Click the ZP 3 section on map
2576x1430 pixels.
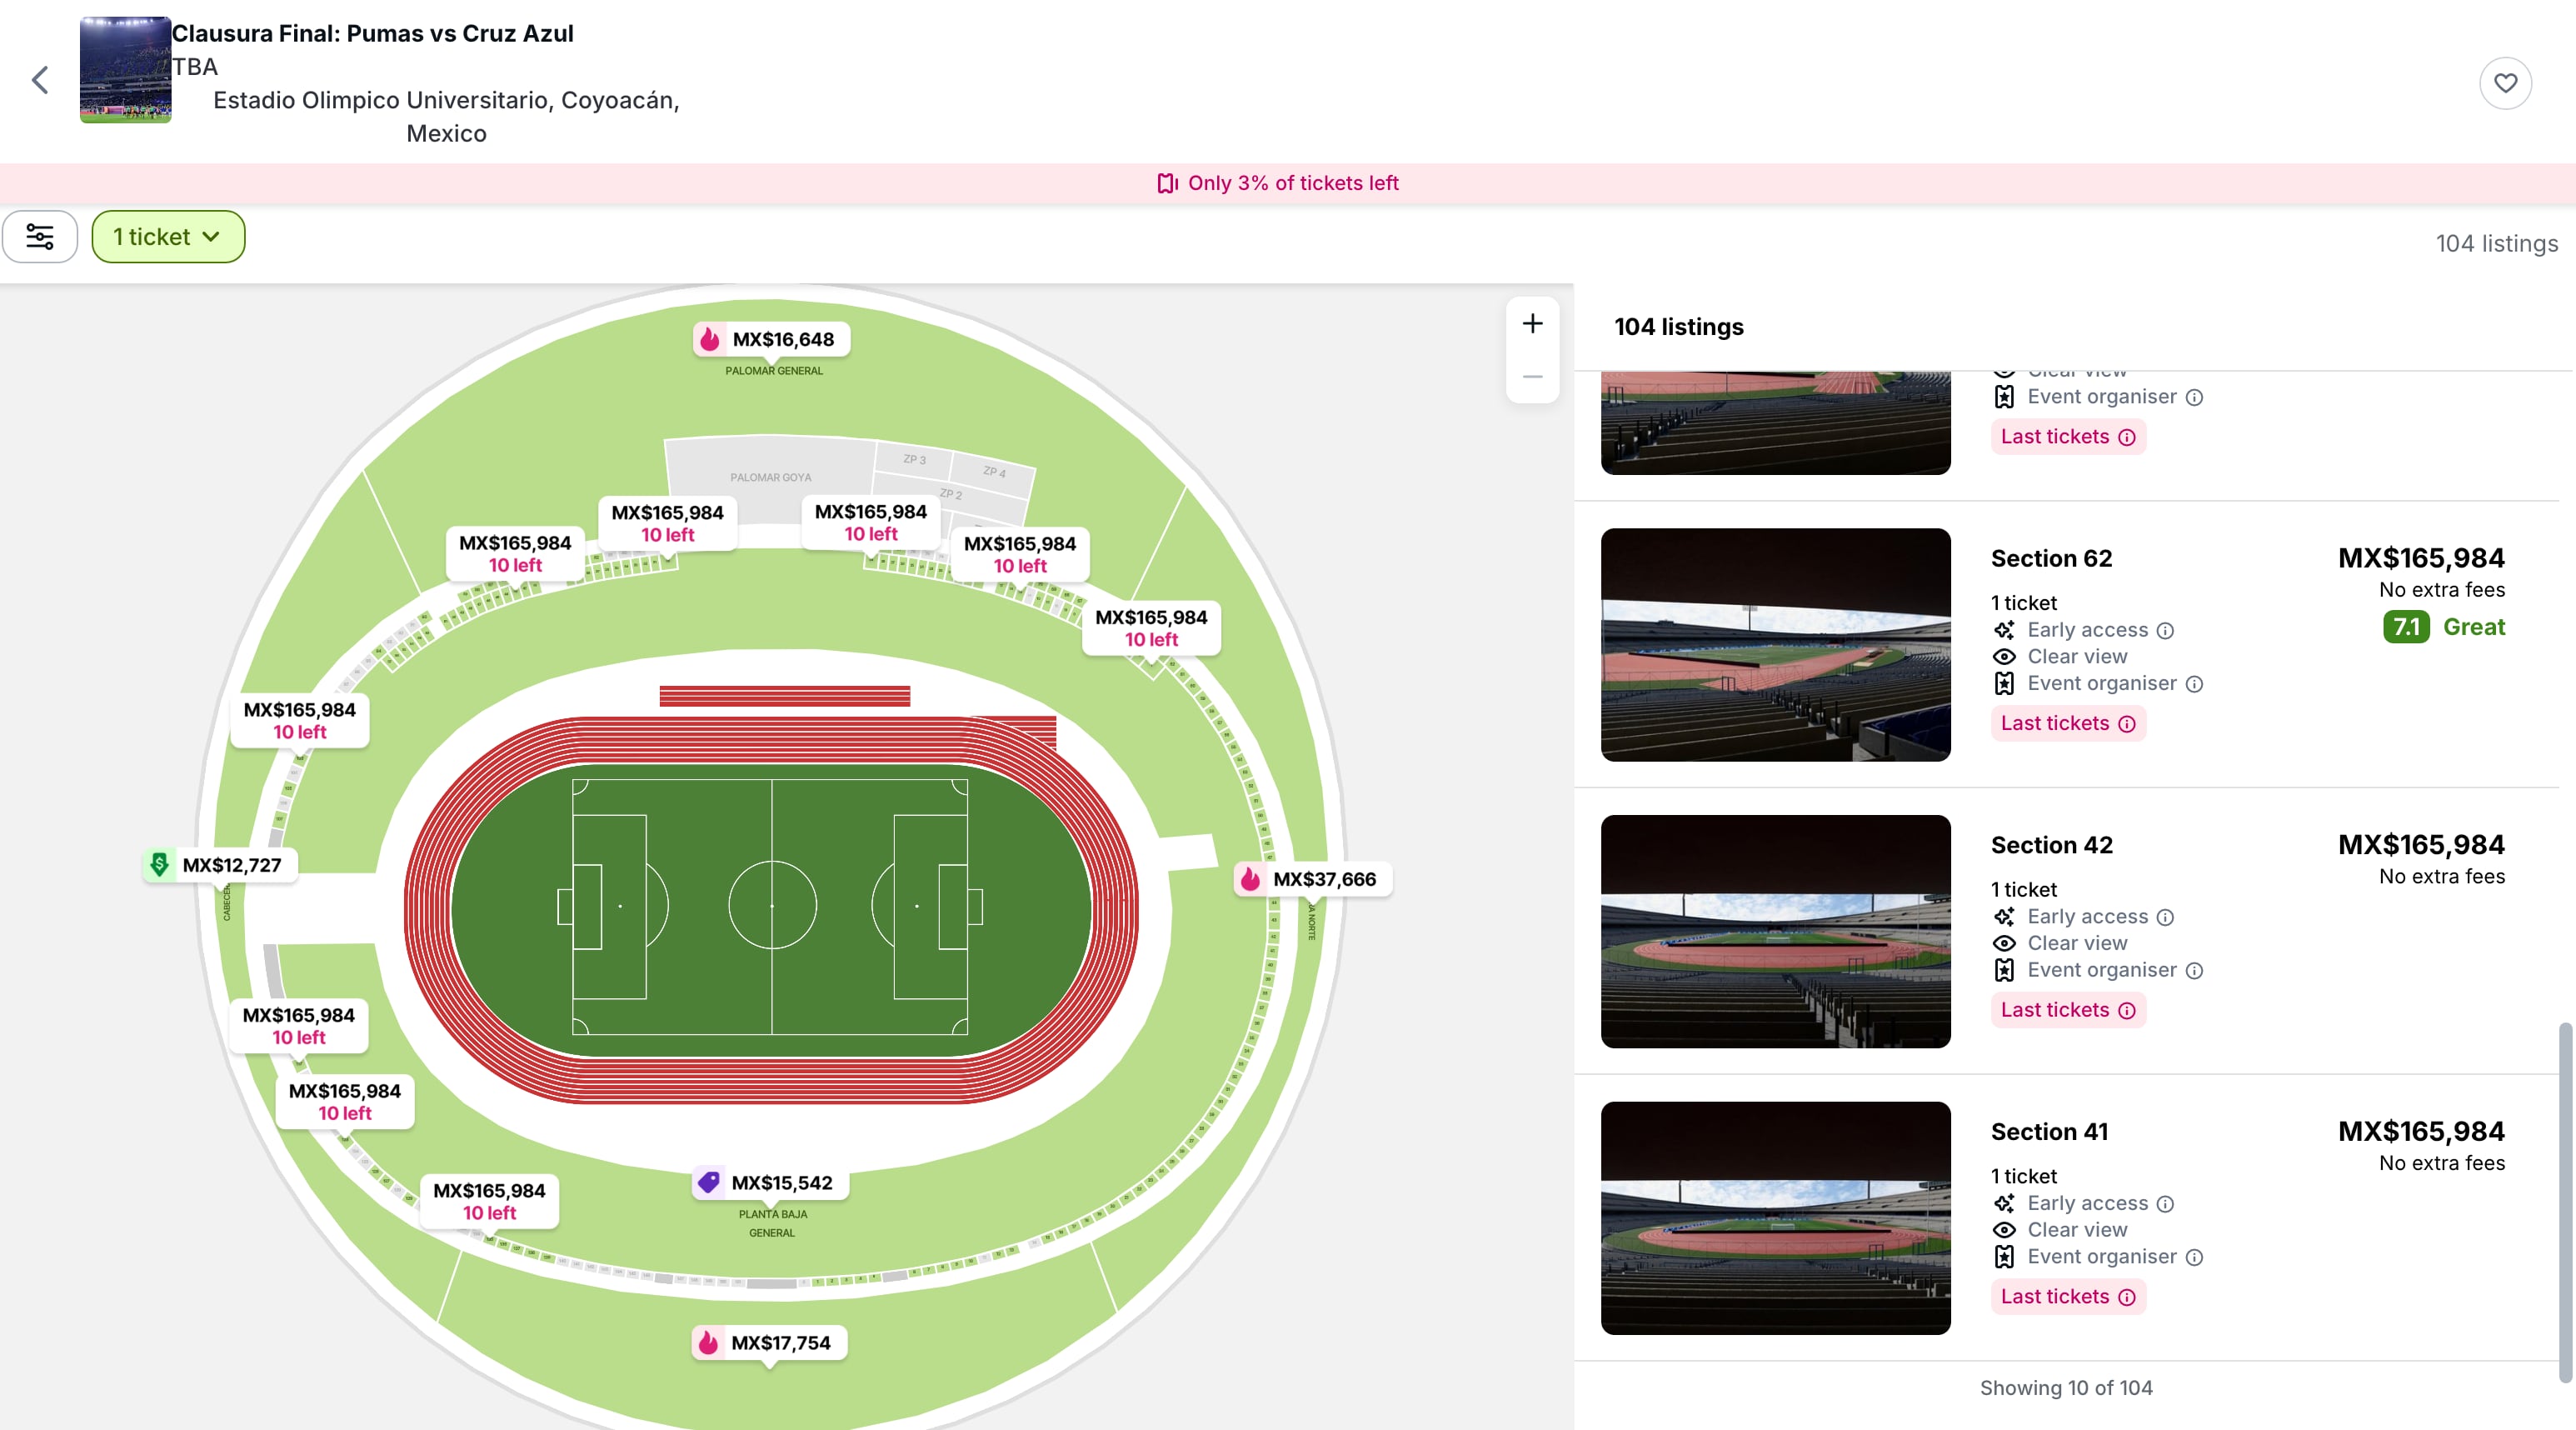coord(914,460)
